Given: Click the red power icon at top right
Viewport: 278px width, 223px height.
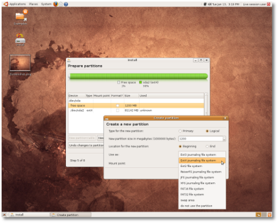Looking at the screenshot, I should [269, 4].
